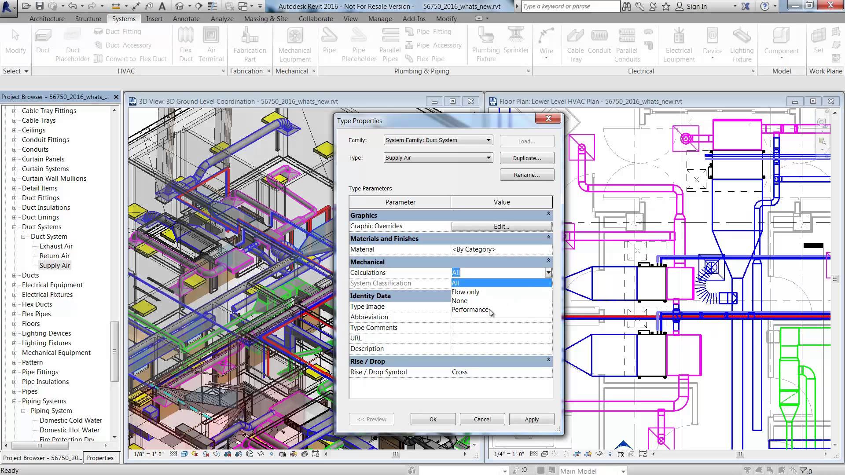Activate the Sprinkler placement tool

coord(516,43)
